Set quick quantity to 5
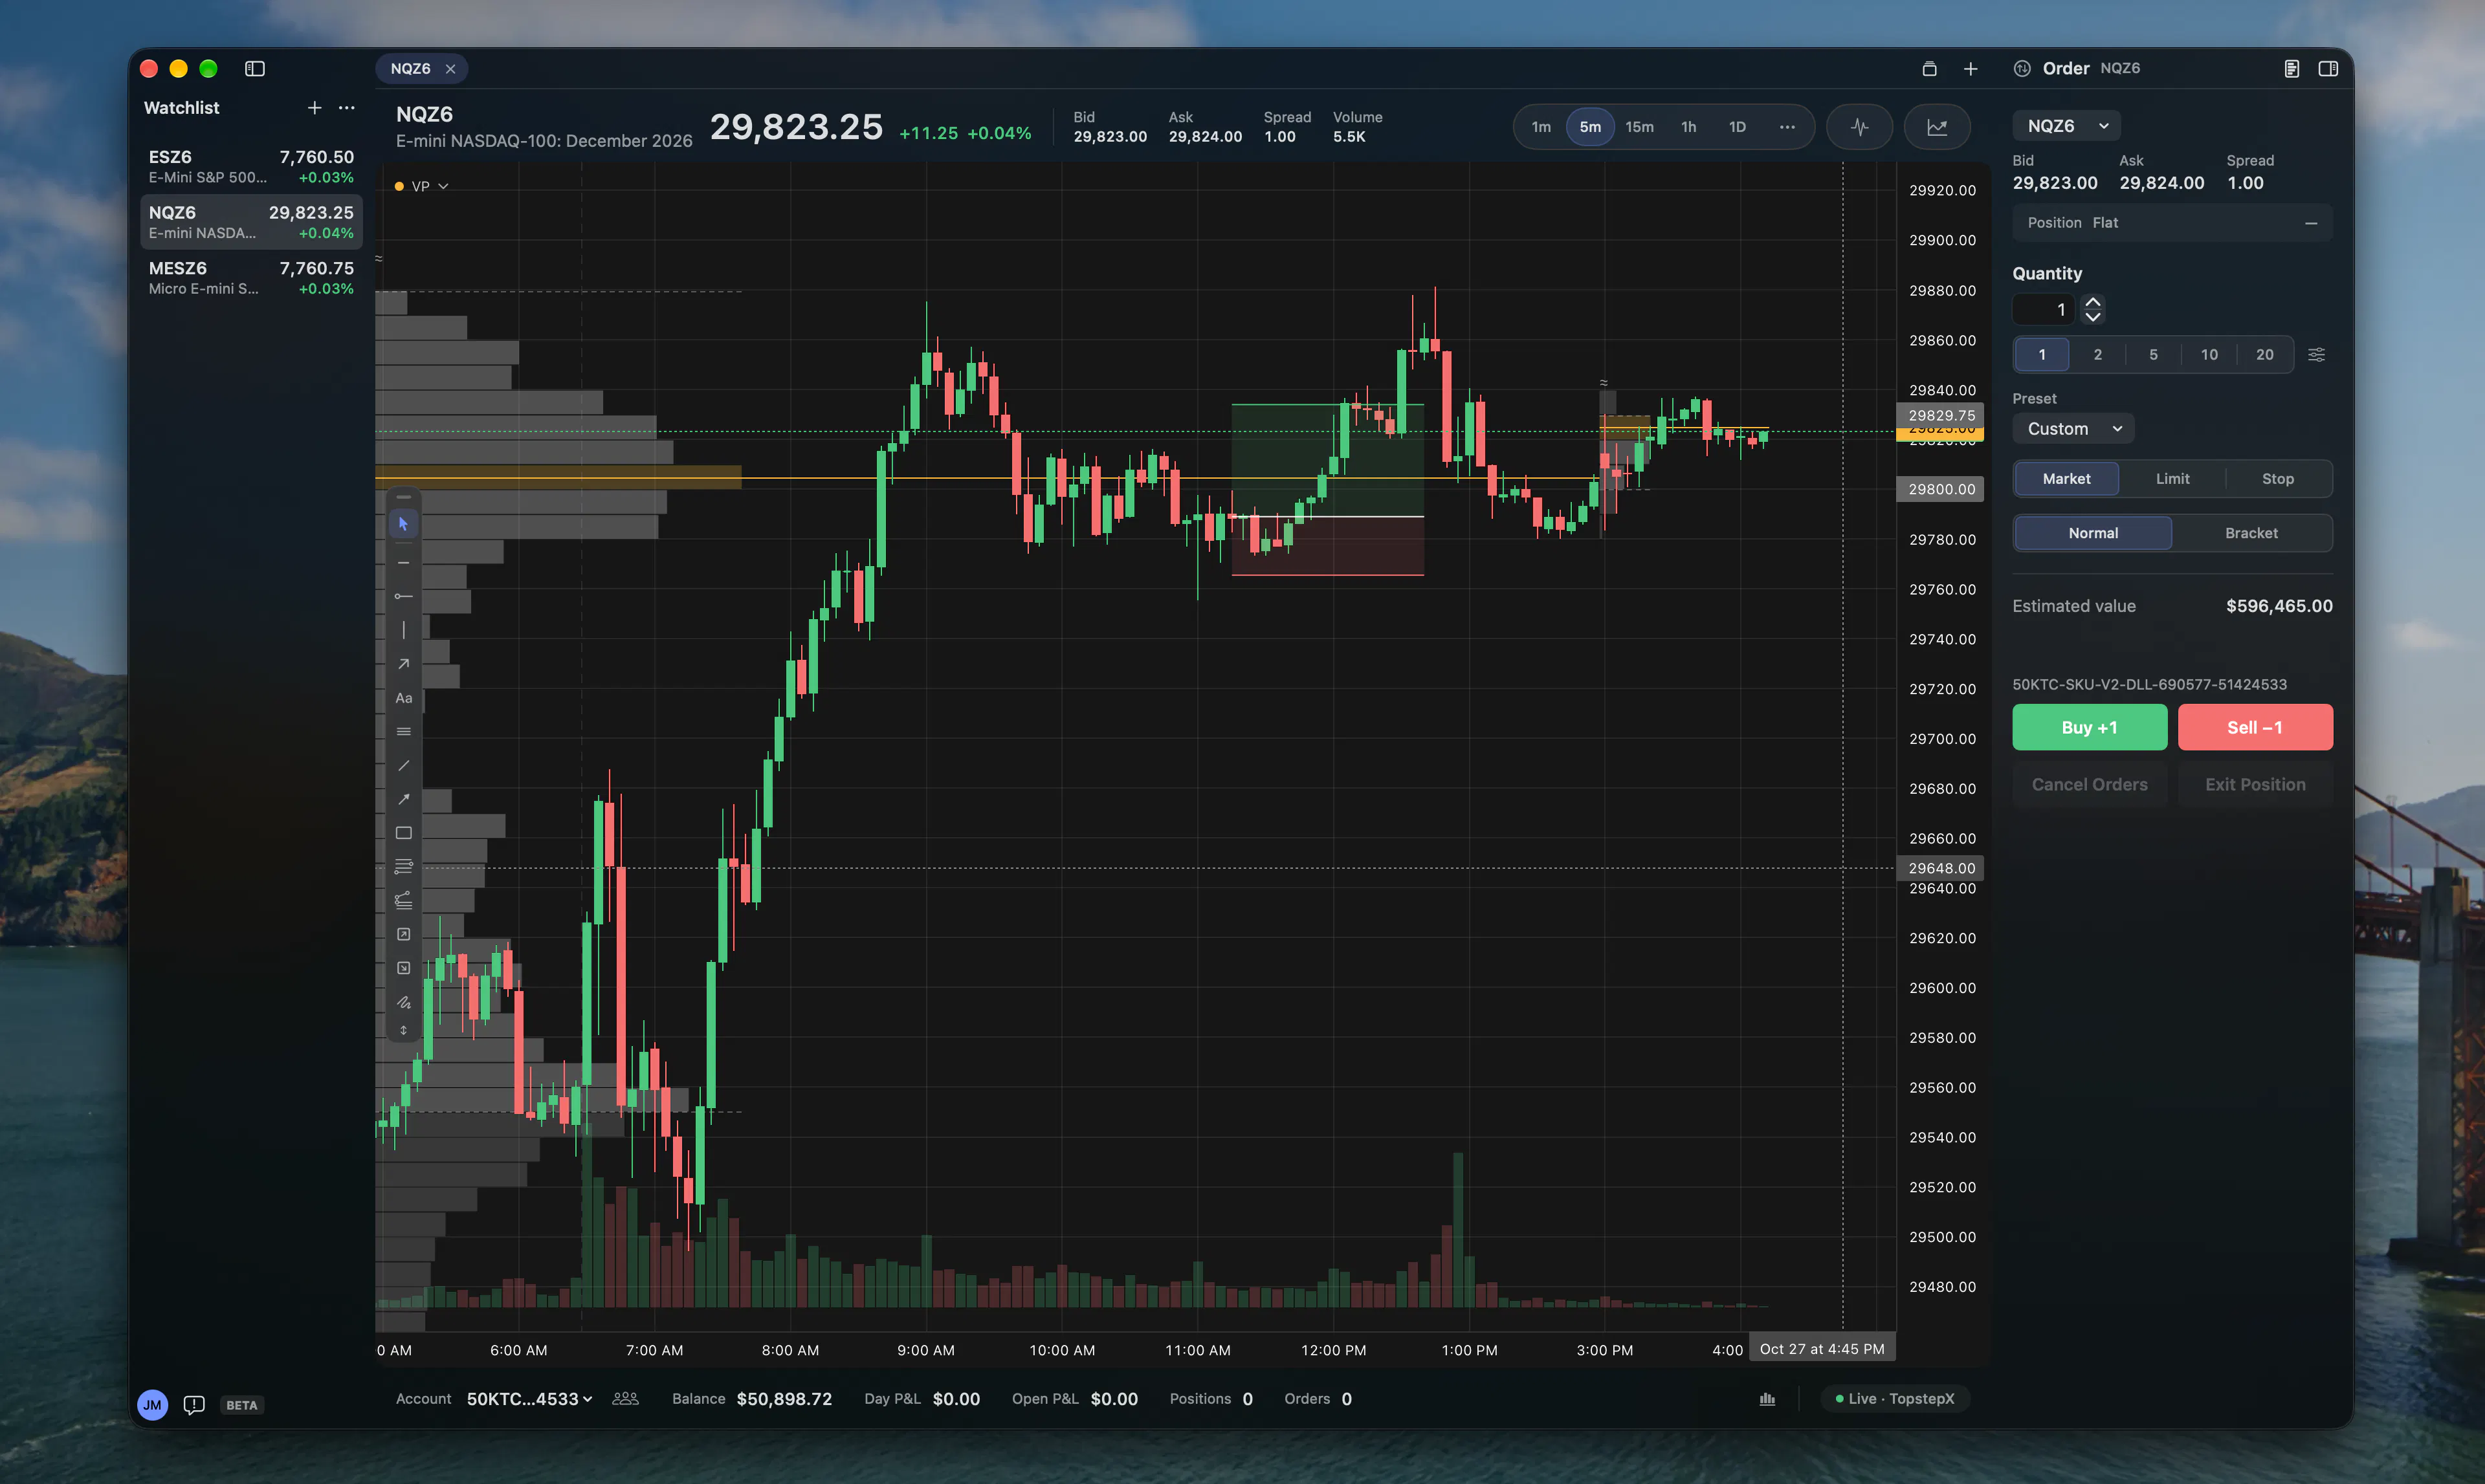This screenshot has height=1484, width=2485. click(x=2153, y=355)
